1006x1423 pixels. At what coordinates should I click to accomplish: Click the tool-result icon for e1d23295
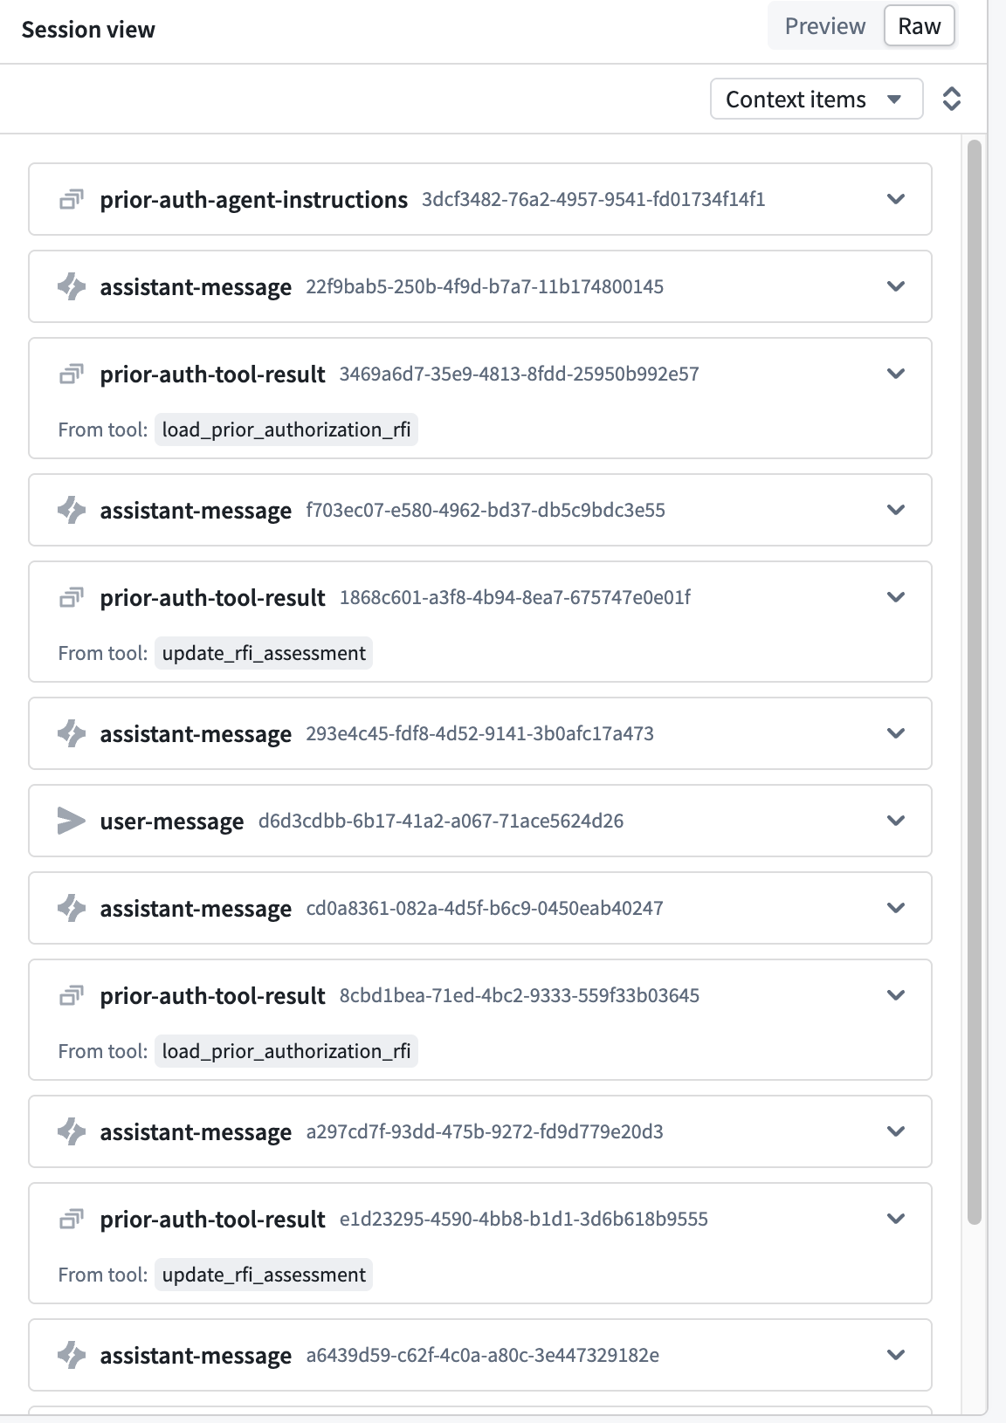72,1220
